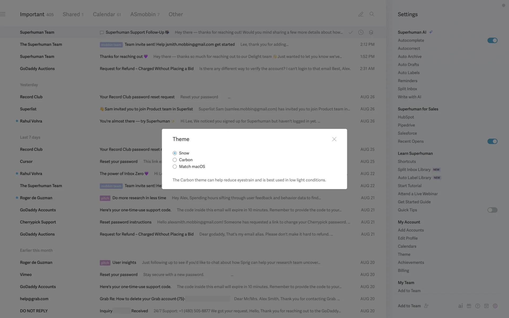Open the compose pencil icon
This screenshot has height=318, width=509.
[x=361, y=14]
